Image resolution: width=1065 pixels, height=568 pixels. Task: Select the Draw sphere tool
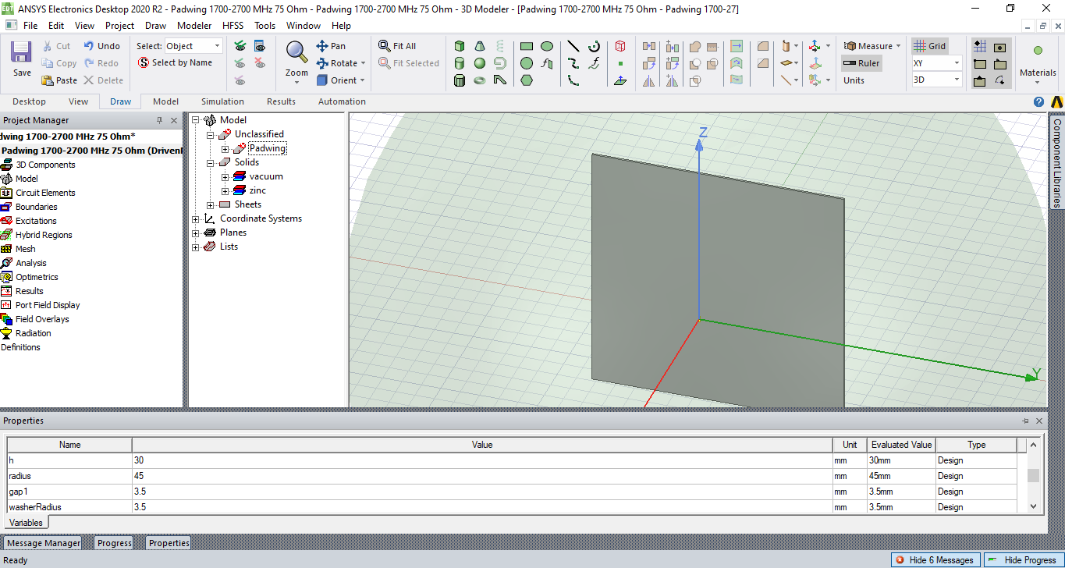tap(480, 63)
